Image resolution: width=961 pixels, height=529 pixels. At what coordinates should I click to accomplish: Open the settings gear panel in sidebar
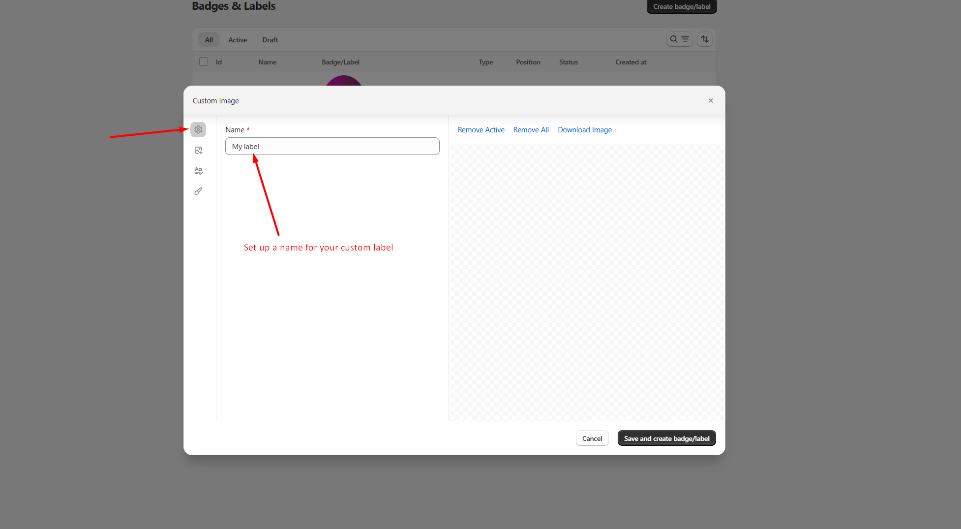(x=198, y=130)
